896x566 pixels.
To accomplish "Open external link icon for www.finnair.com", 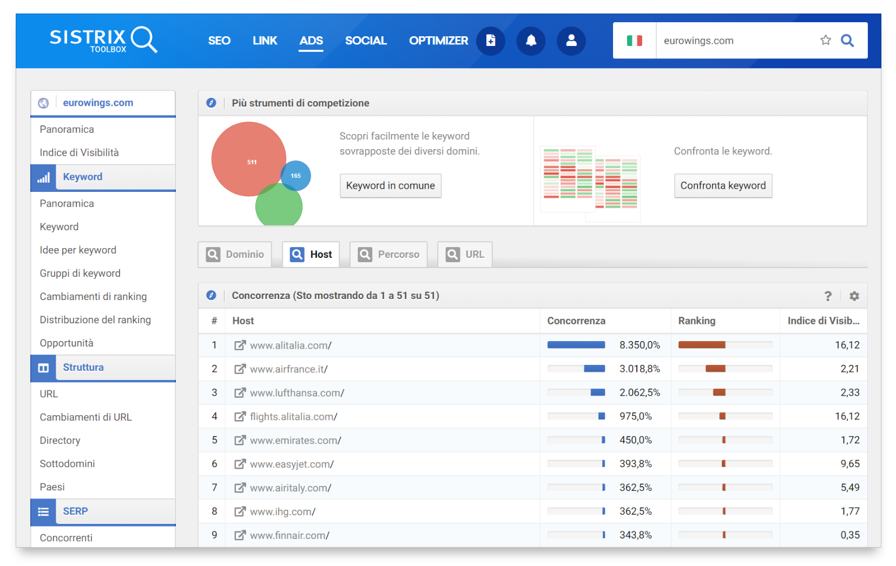I will 240,535.
